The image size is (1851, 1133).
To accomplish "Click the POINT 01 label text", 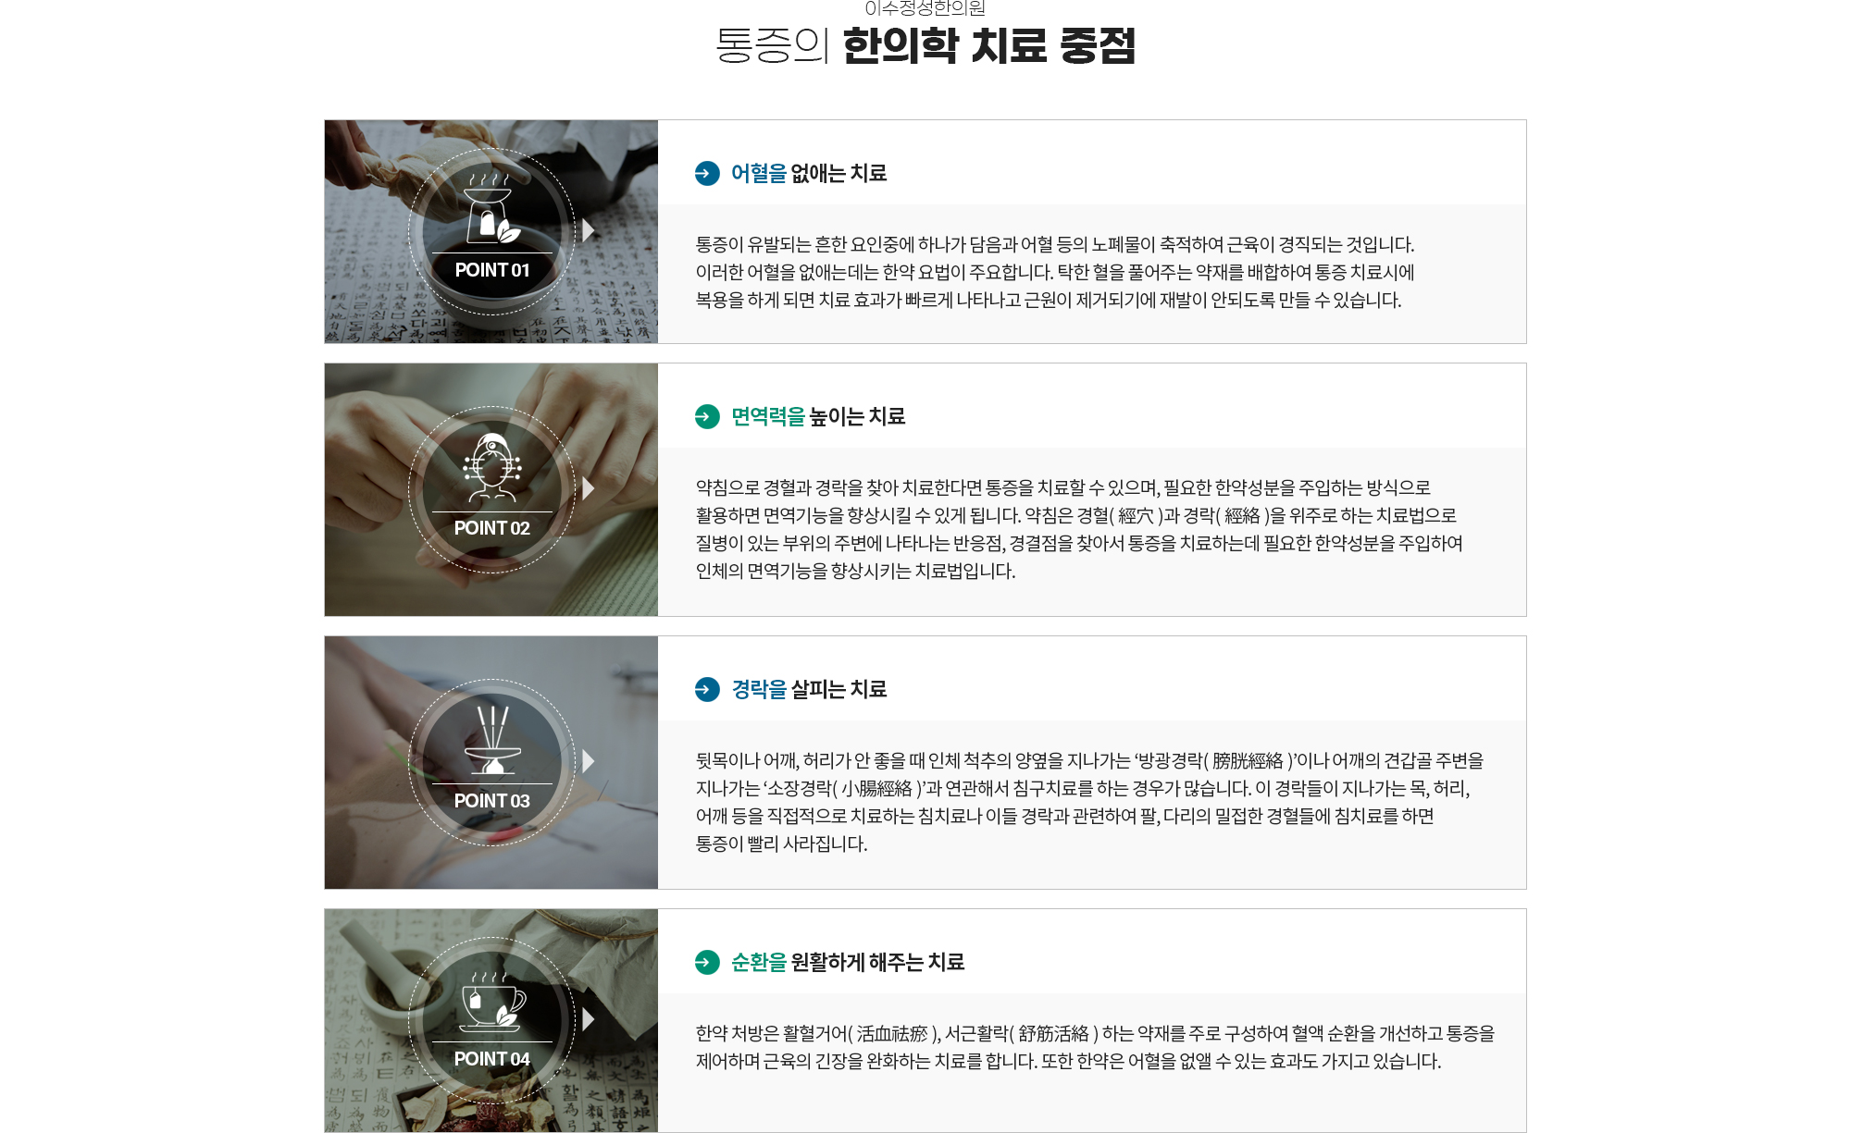I will pyautogui.click(x=491, y=270).
